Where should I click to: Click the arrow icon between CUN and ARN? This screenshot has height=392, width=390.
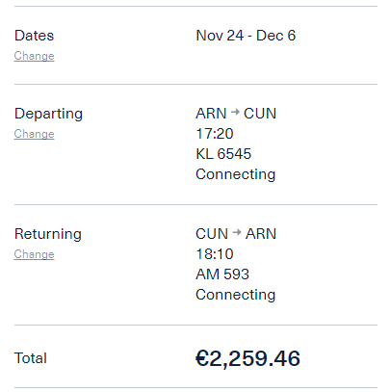[237, 232]
